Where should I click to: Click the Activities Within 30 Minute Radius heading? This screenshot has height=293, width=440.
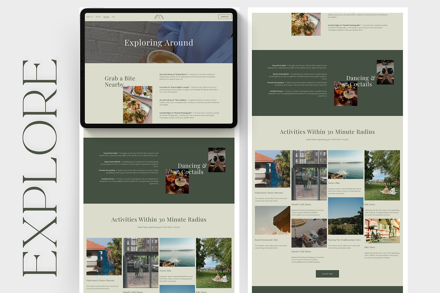point(327,131)
